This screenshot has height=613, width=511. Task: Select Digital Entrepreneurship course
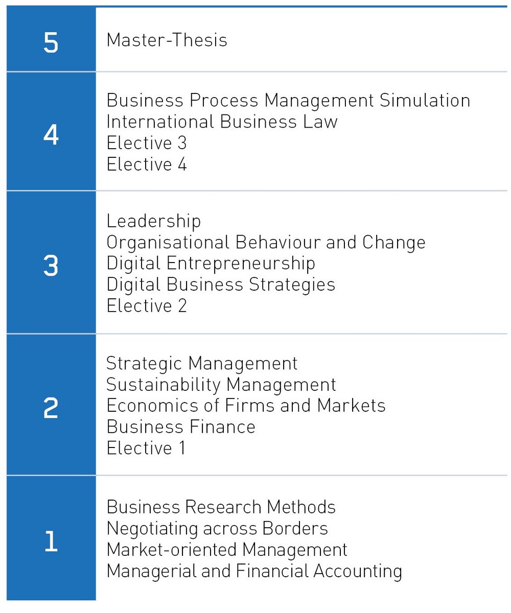pos(211,263)
